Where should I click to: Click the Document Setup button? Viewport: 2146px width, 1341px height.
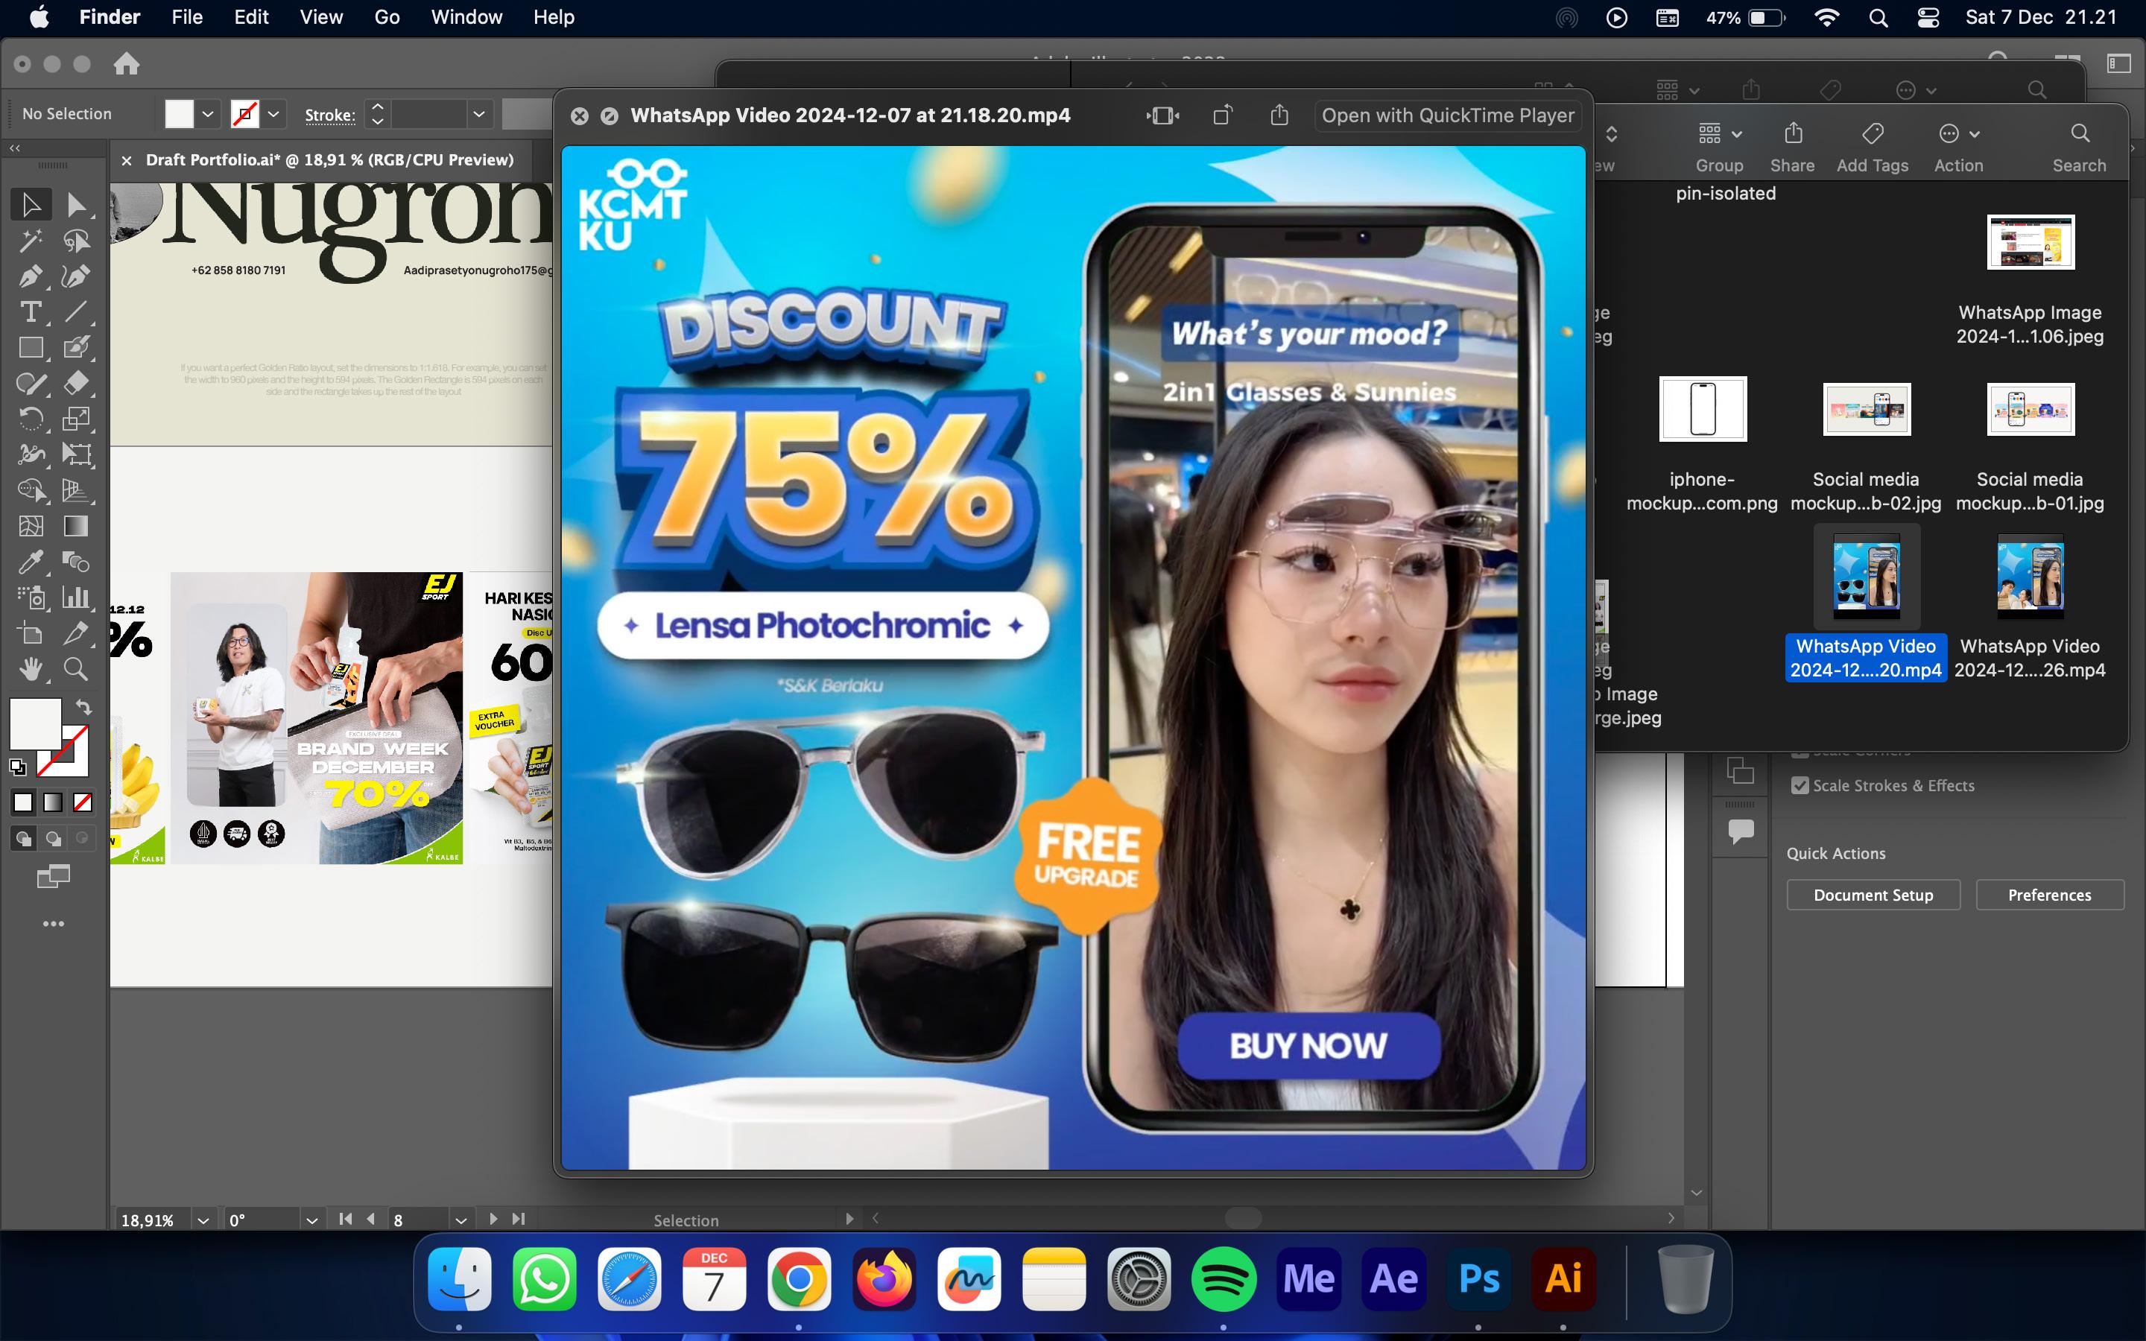tap(1873, 895)
